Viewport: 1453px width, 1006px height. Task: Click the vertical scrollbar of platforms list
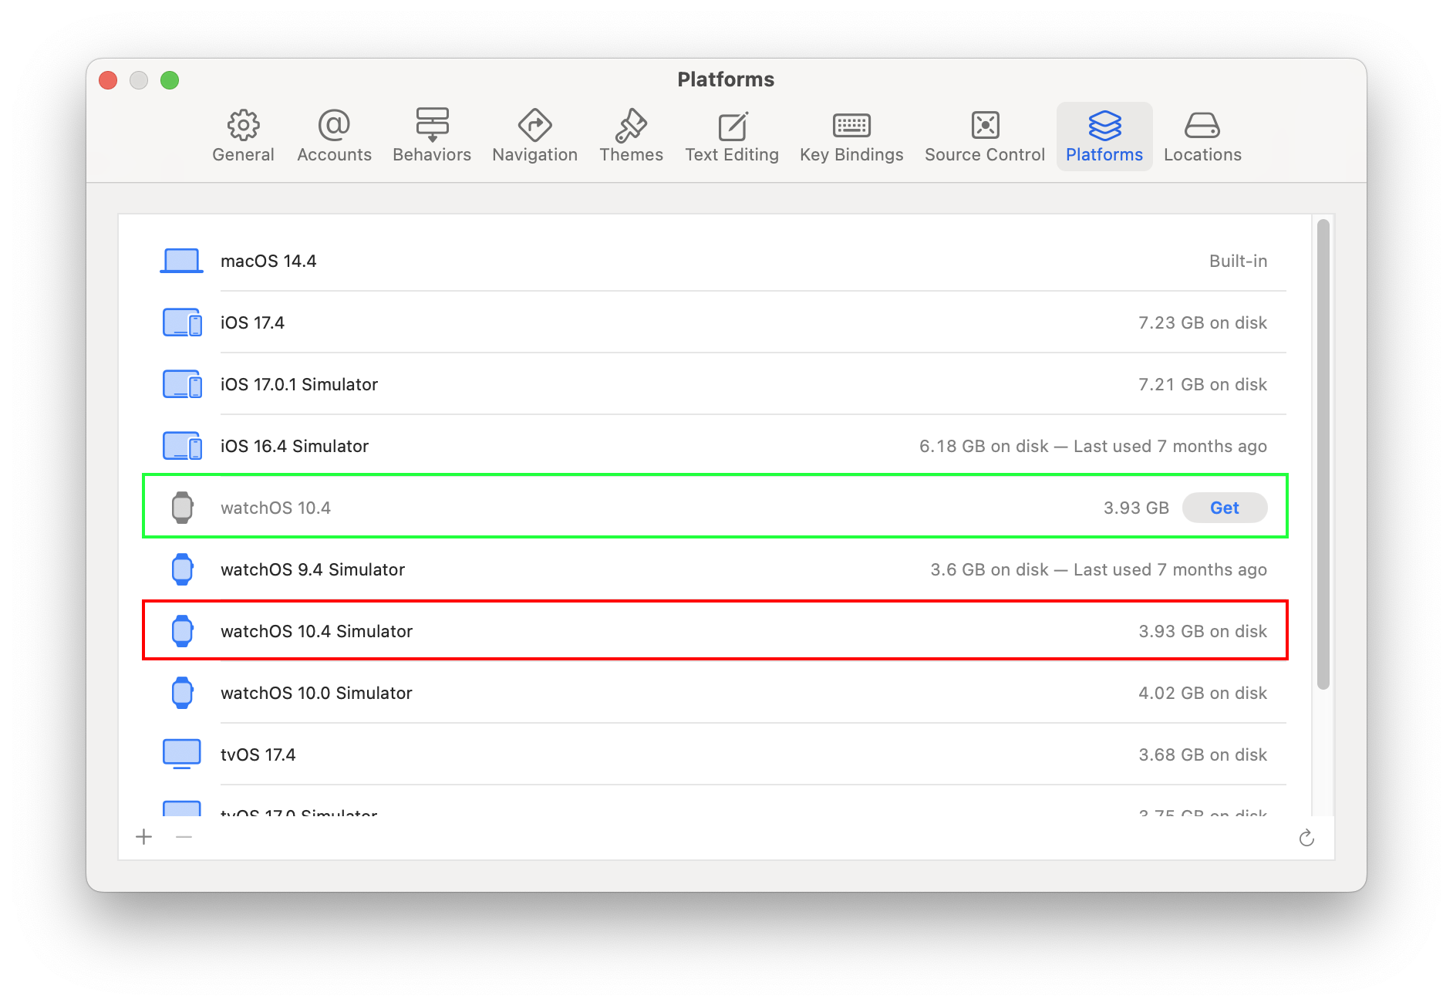1323,455
